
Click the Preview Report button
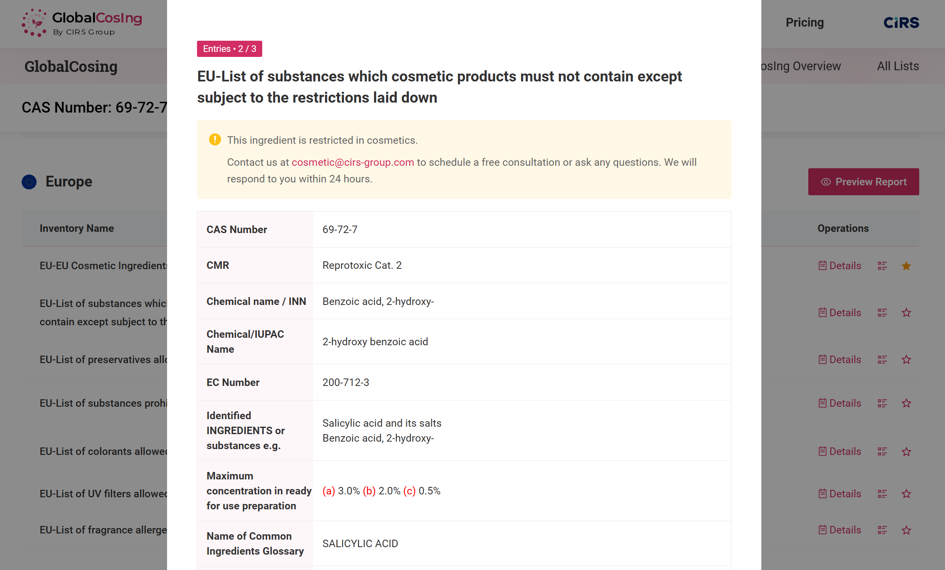[x=864, y=182]
